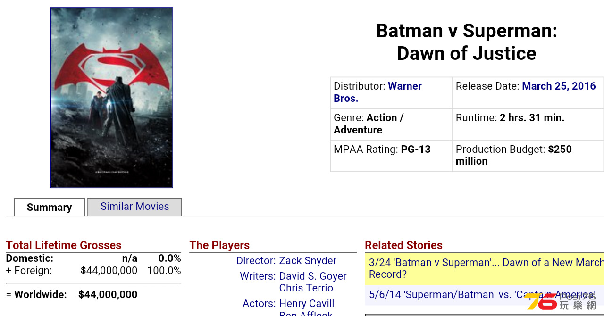This screenshot has width=604, height=316.
Task: Click the Related Stories heading
Action: pos(403,245)
